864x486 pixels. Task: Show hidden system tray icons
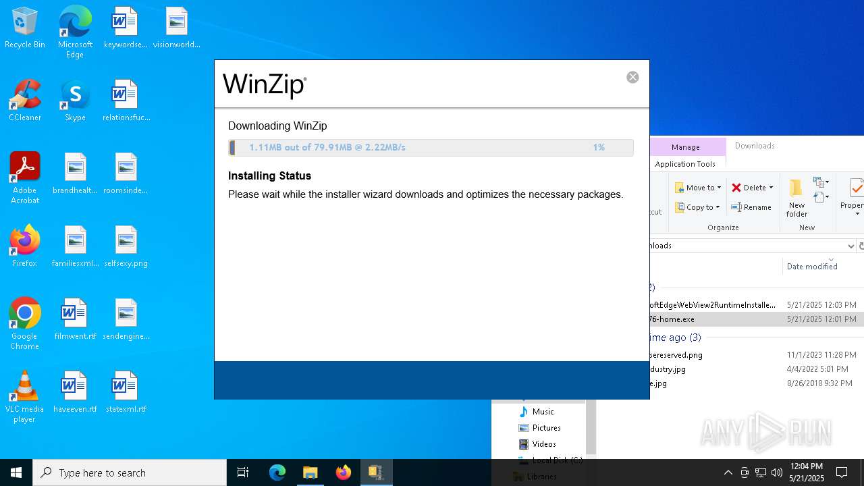click(728, 473)
